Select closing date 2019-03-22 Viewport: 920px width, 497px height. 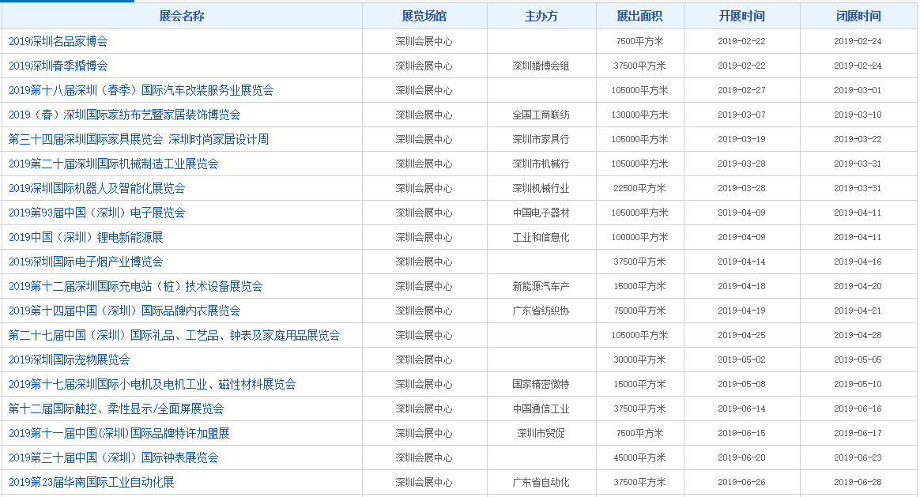pyautogui.click(x=858, y=140)
